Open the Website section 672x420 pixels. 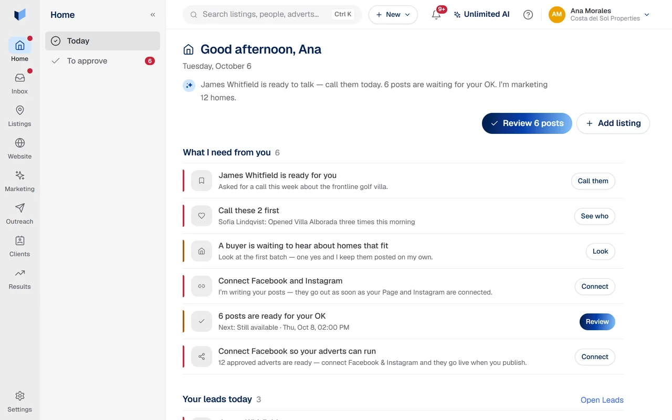[19, 148]
